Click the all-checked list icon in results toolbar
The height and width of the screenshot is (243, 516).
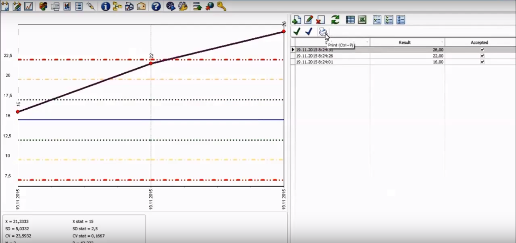click(389, 20)
